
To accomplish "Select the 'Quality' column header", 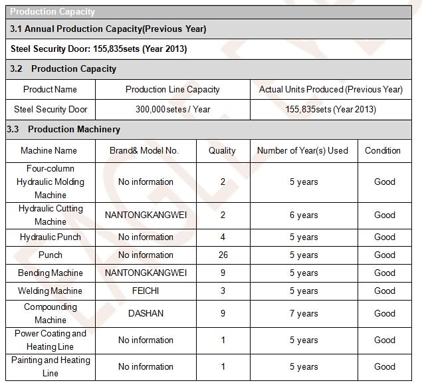I will (x=222, y=151).
